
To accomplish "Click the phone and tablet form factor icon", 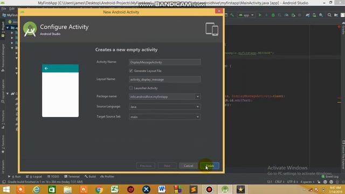I will [212, 29].
